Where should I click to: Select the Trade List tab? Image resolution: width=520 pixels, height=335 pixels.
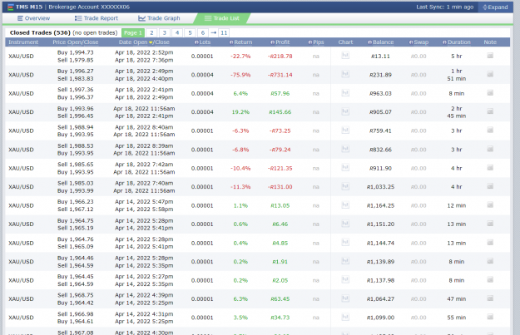(x=222, y=18)
